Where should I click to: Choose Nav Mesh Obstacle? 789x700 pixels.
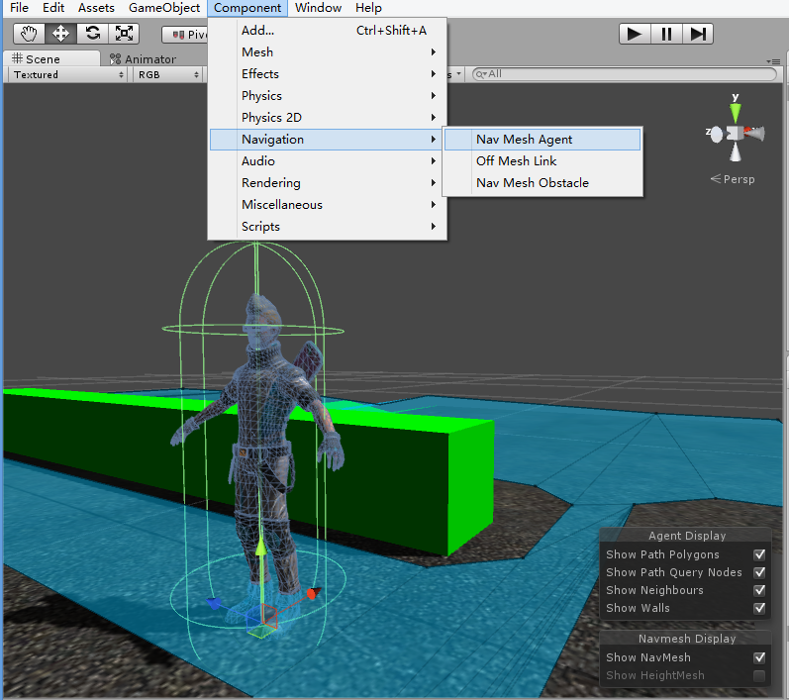click(x=542, y=183)
